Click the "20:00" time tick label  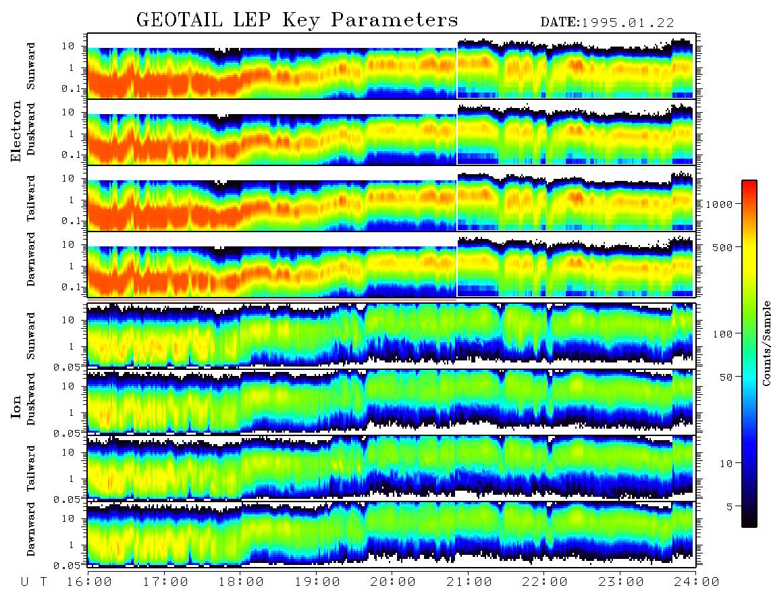coord(394,582)
